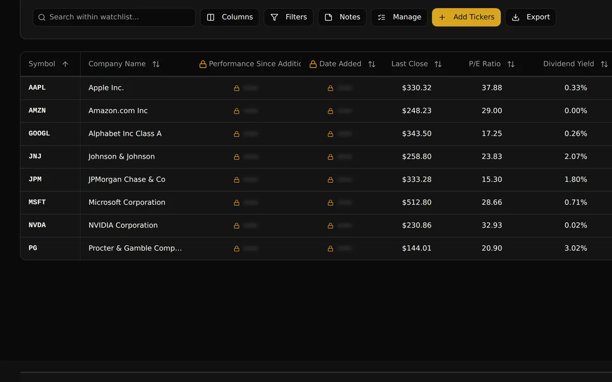Image resolution: width=612 pixels, height=382 pixels.
Task: Click the sort arrows beside Dividend Yield
Action: coord(604,64)
